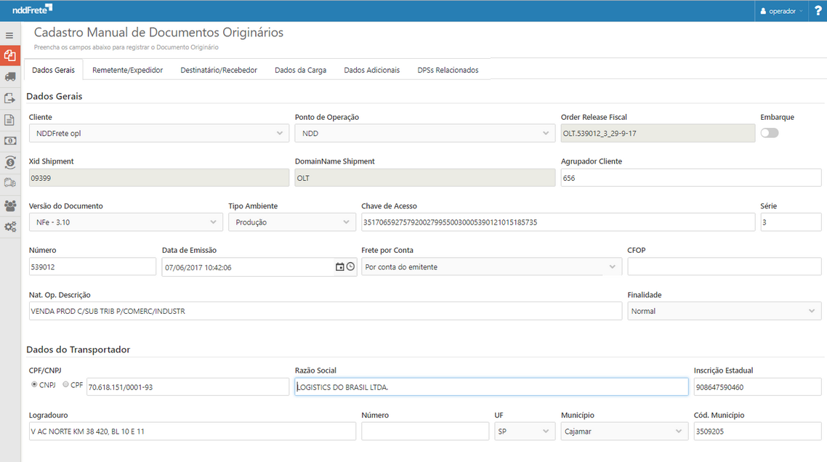Click the nddFrete logo link
The width and height of the screenshot is (827, 462).
tap(32, 10)
